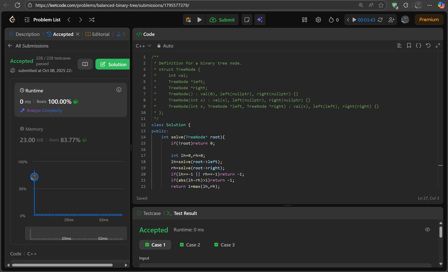Collapse the timer with left chevron
Image resolution: width=448 pixels, height=272 pixels.
click(348, 20)
